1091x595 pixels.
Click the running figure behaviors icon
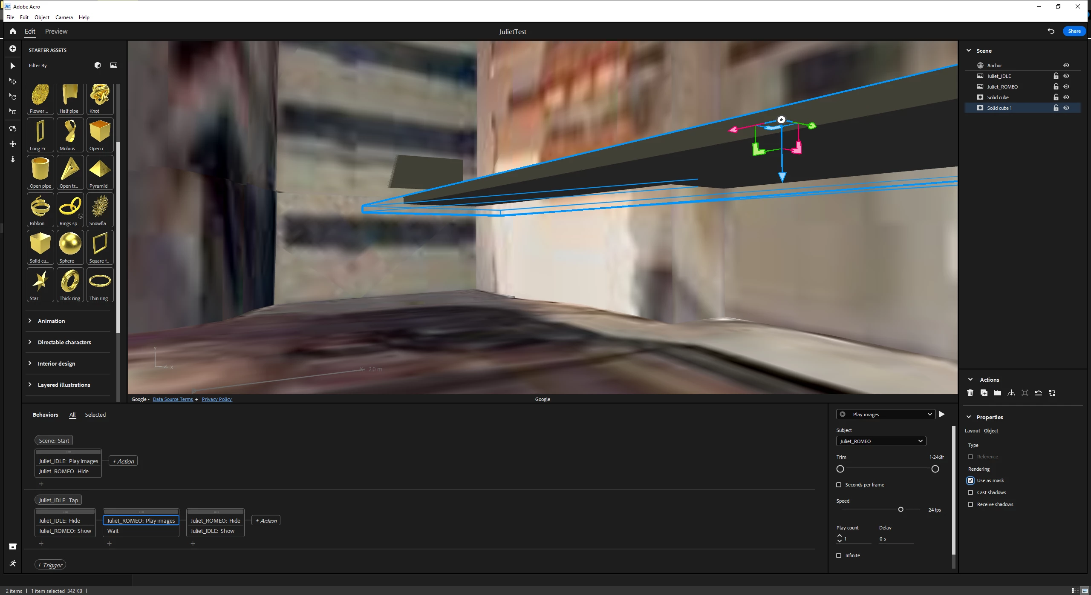click(13, 563)
